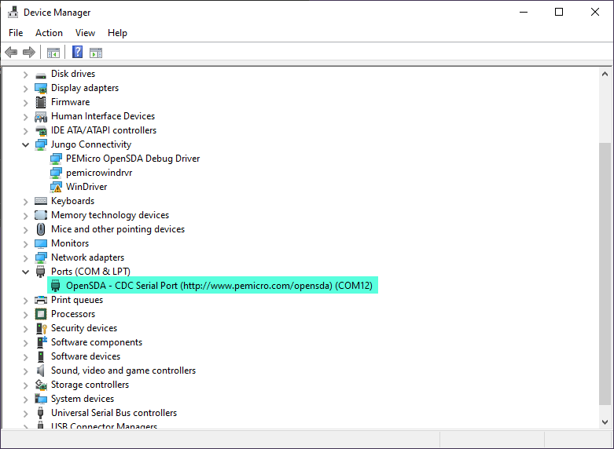Click the Jungo Connectivity category icon
The width and height of the screenshot is (614, 449).
[x=41, y=144]
